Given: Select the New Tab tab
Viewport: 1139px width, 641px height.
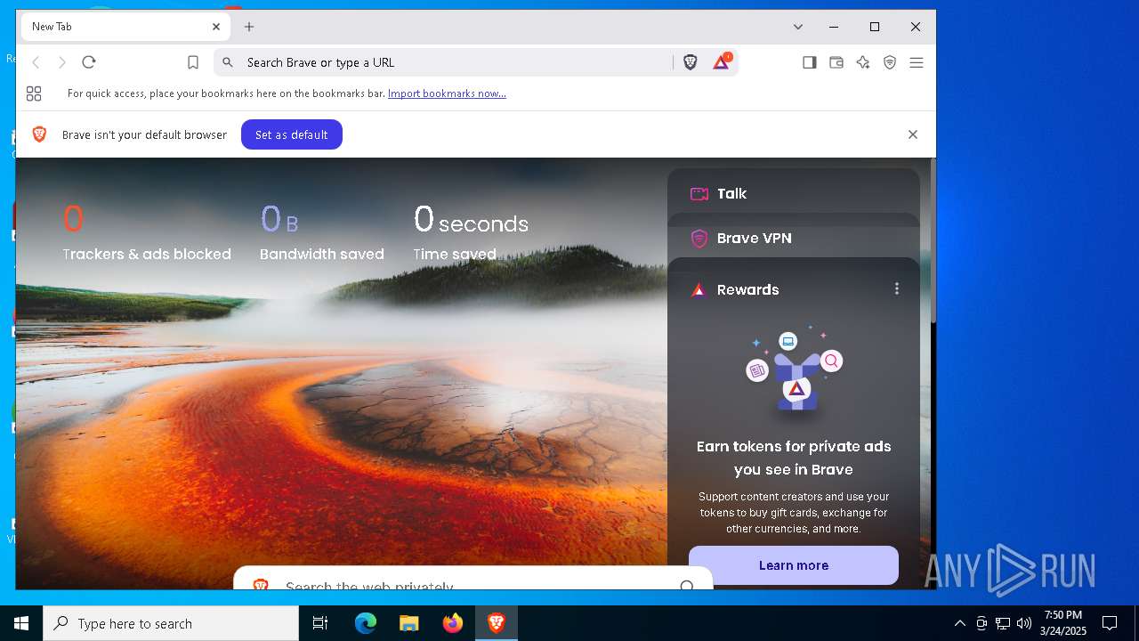Looking at the screenshot, I should 125,27.
